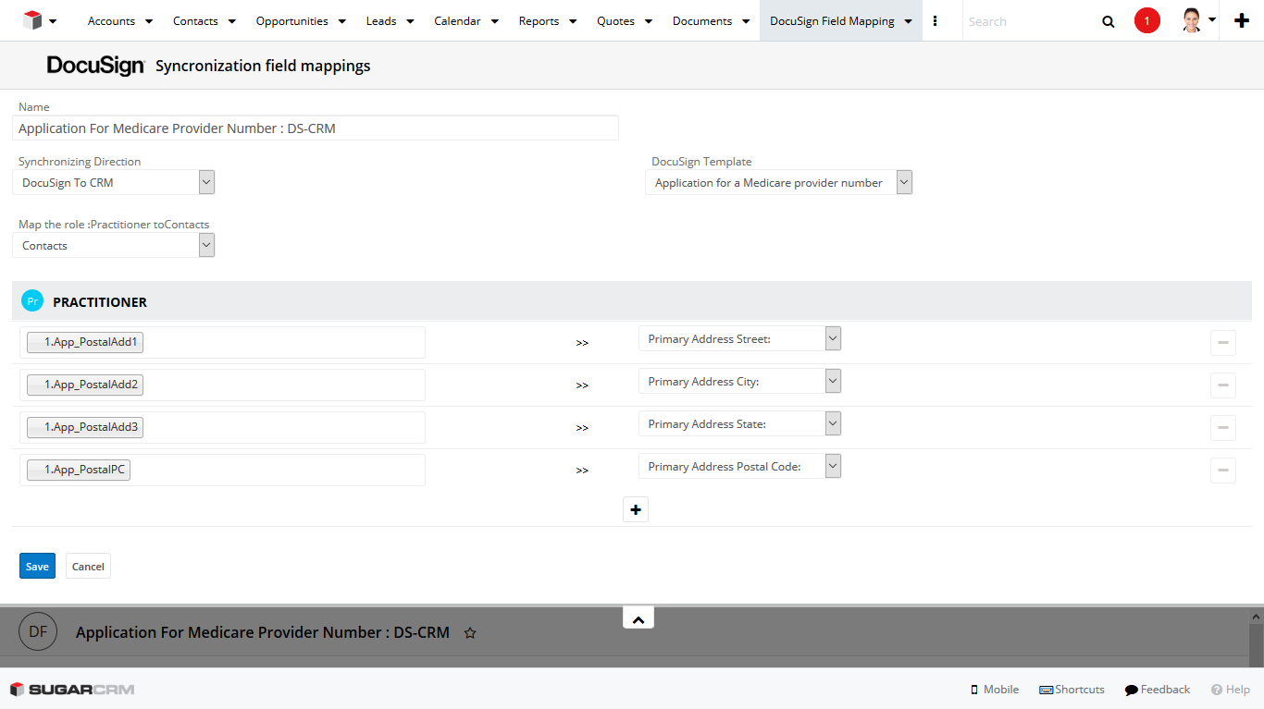Click the DF record avatar circle
The width and height of the screenshot is (1264, 709).
(38, 631)
